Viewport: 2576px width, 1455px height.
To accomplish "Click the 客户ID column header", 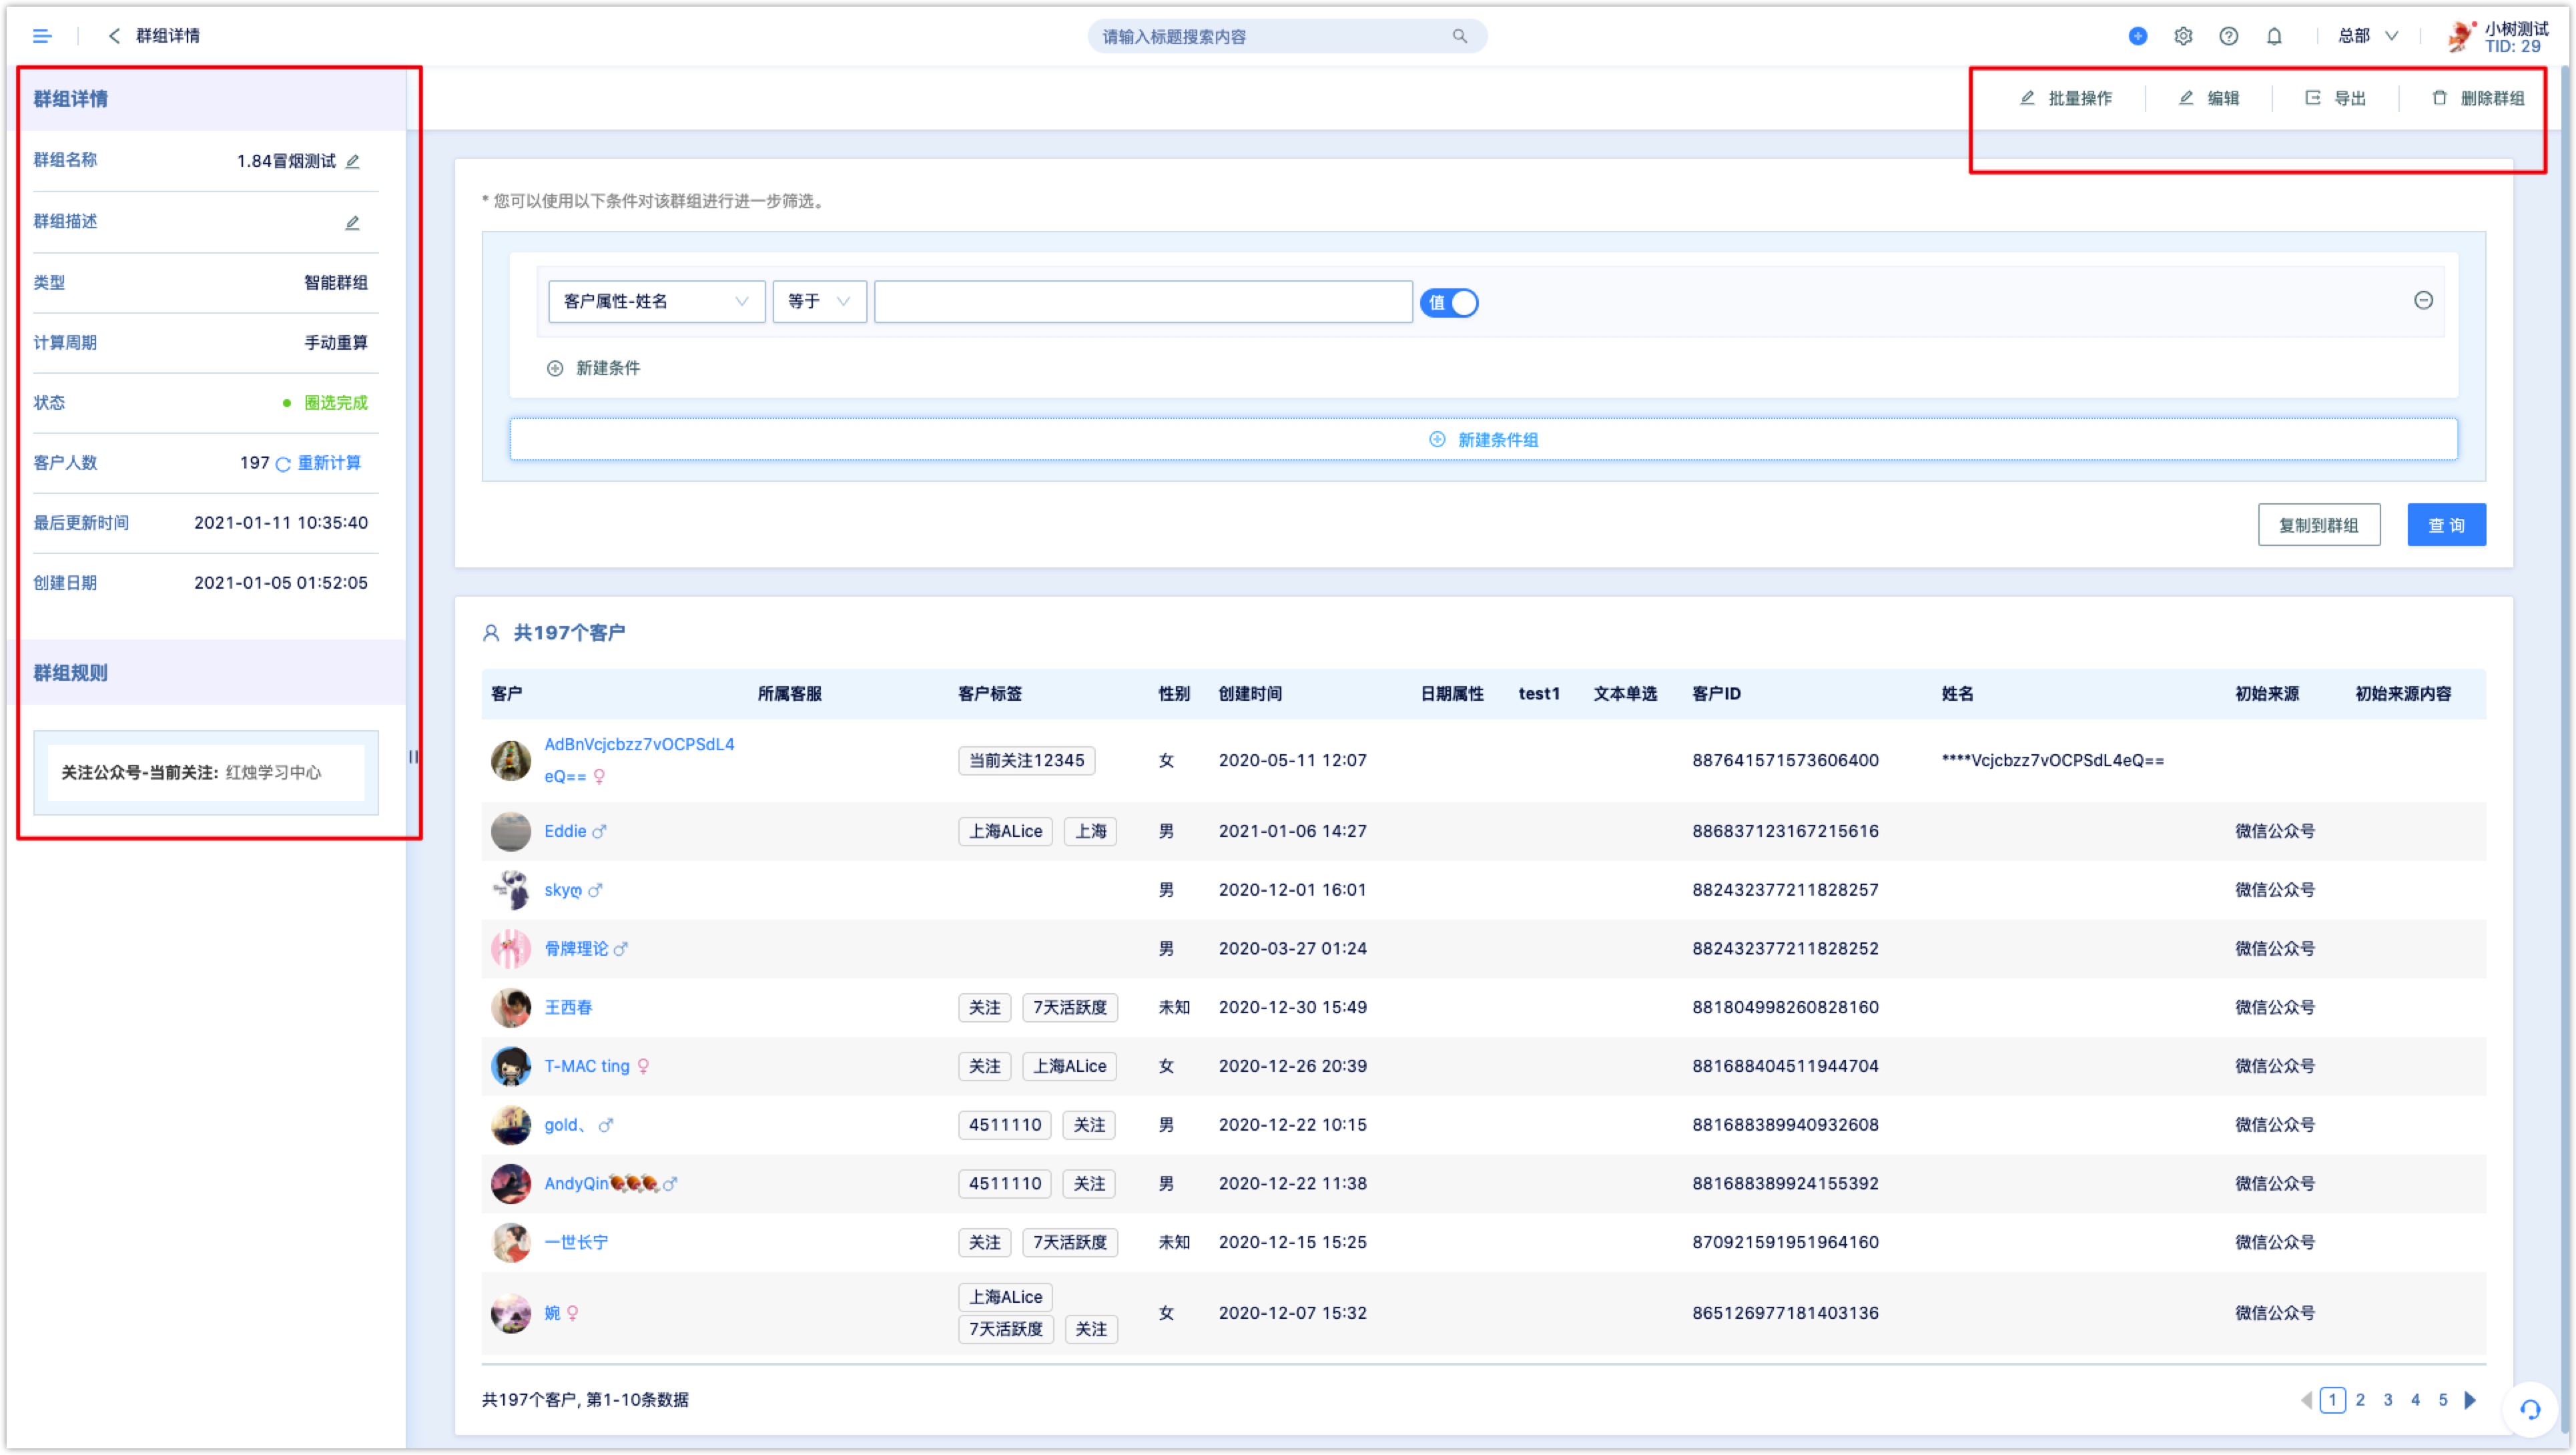I will (x=1715, y=693).
